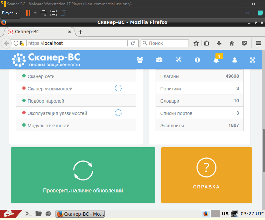Select the Сканер-ВС browser tab
The width and height of the screenshot is (265, 220).
(x=37, y=32)
